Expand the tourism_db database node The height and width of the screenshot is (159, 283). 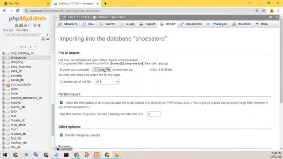click(4, 134)
